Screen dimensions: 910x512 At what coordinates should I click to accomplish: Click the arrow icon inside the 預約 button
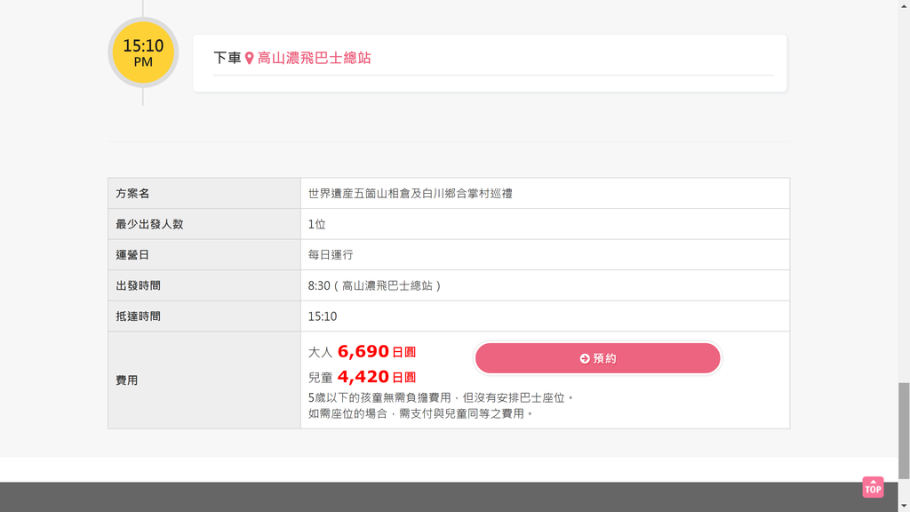(x=585, y=359)
